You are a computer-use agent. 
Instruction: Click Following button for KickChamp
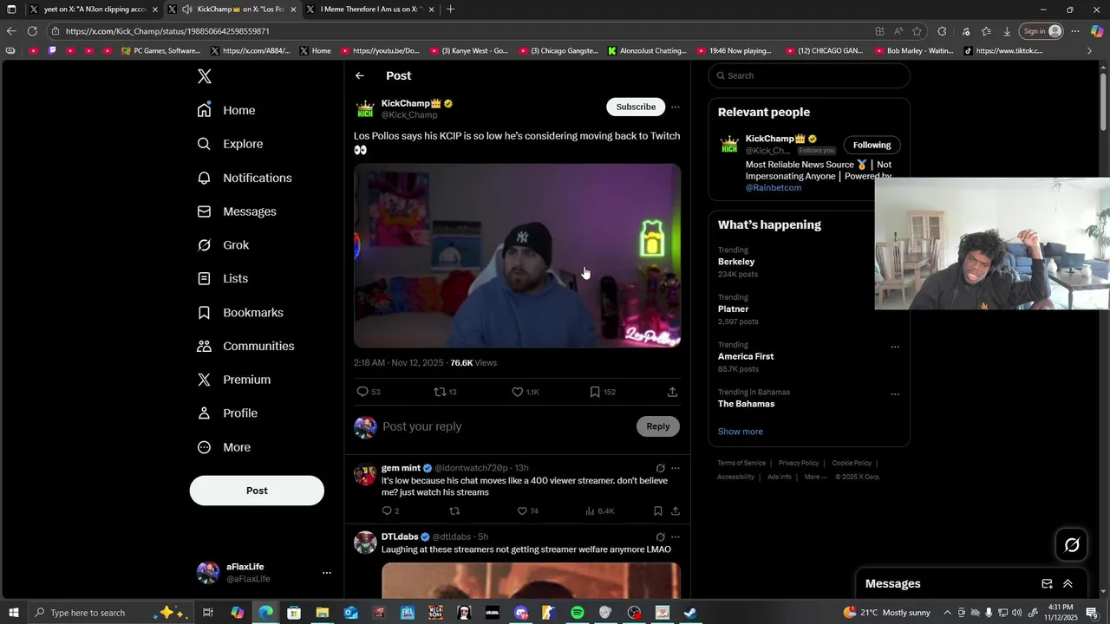tap(872, 145)
